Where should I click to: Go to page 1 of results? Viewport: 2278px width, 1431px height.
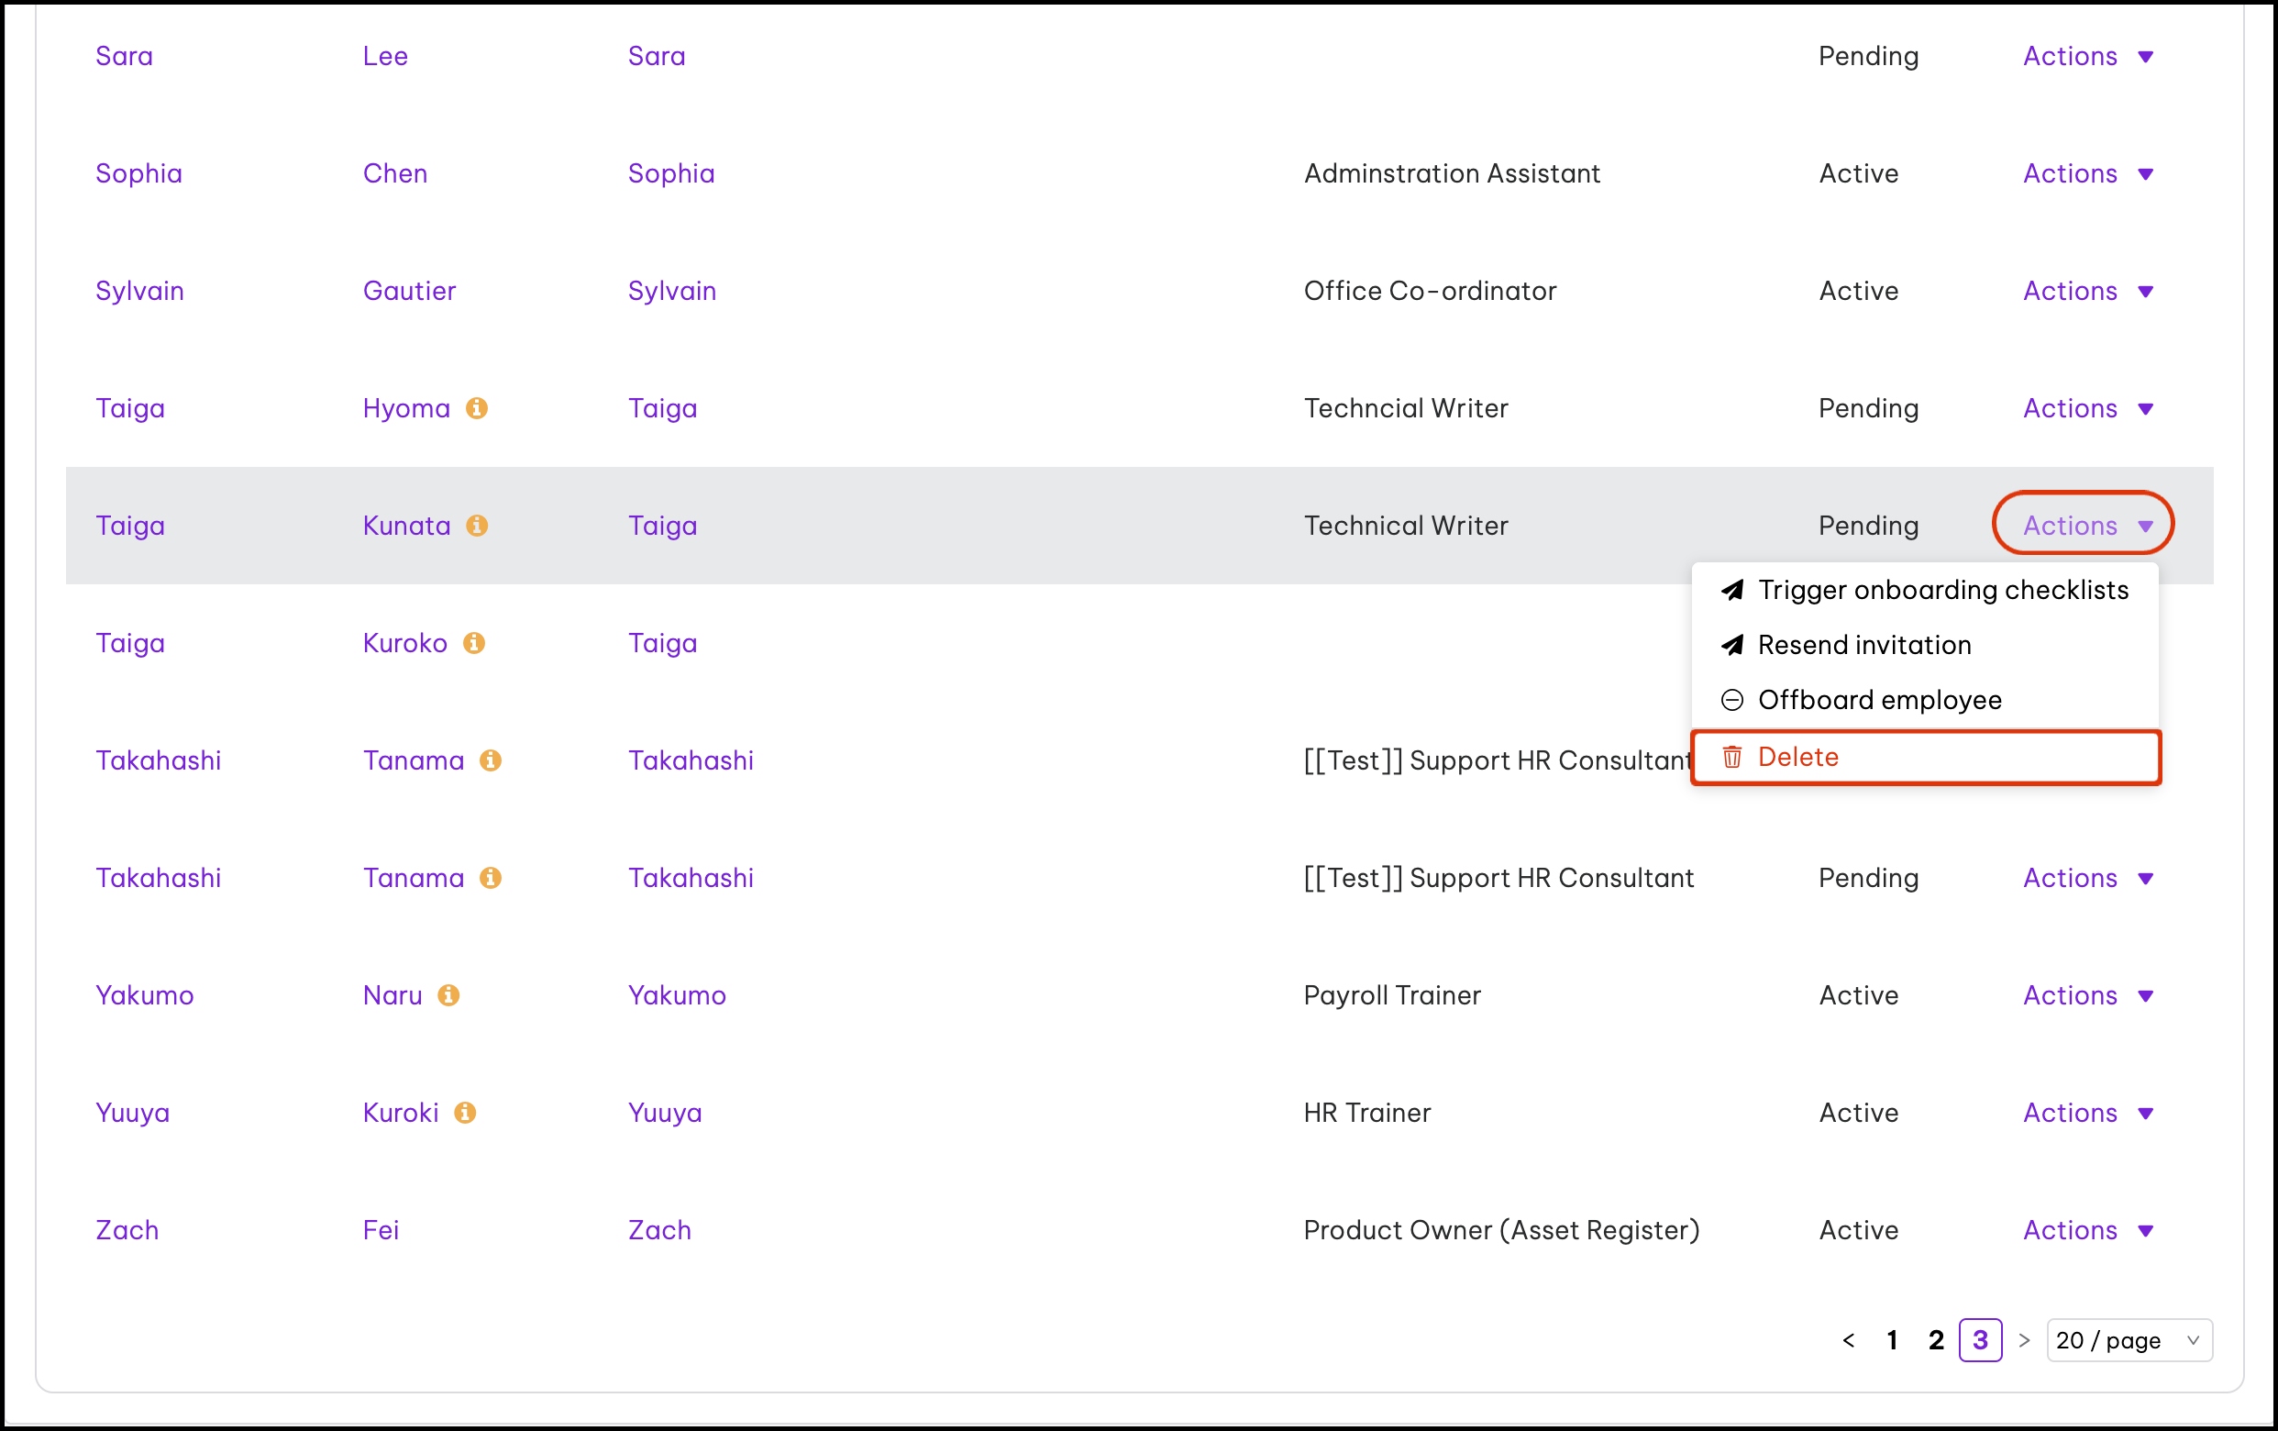point(1892,1340)
